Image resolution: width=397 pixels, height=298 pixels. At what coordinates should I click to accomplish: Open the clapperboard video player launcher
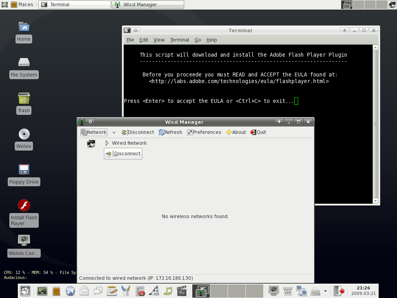[x=181, y=291]
